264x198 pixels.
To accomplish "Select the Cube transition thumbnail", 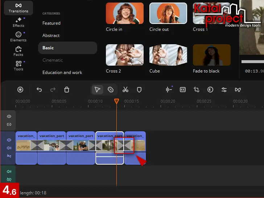I will pos(168,55).
